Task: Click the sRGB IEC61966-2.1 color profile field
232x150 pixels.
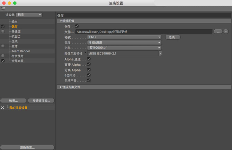Action: (x=123, y=54)
